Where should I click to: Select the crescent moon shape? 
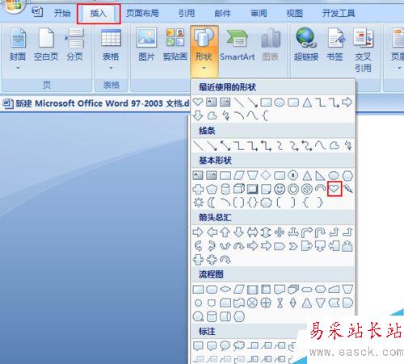pyautogui.click(x=212, y=203)
